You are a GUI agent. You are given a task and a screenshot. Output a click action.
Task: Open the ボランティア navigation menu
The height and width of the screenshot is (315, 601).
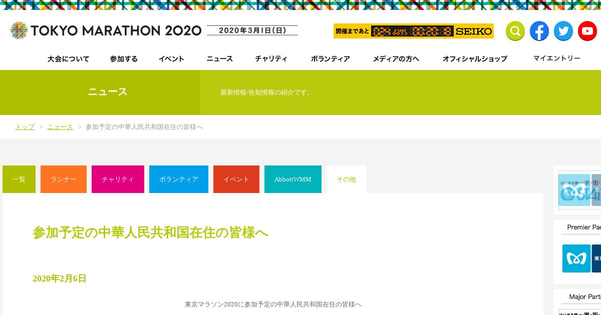[330, 58]
